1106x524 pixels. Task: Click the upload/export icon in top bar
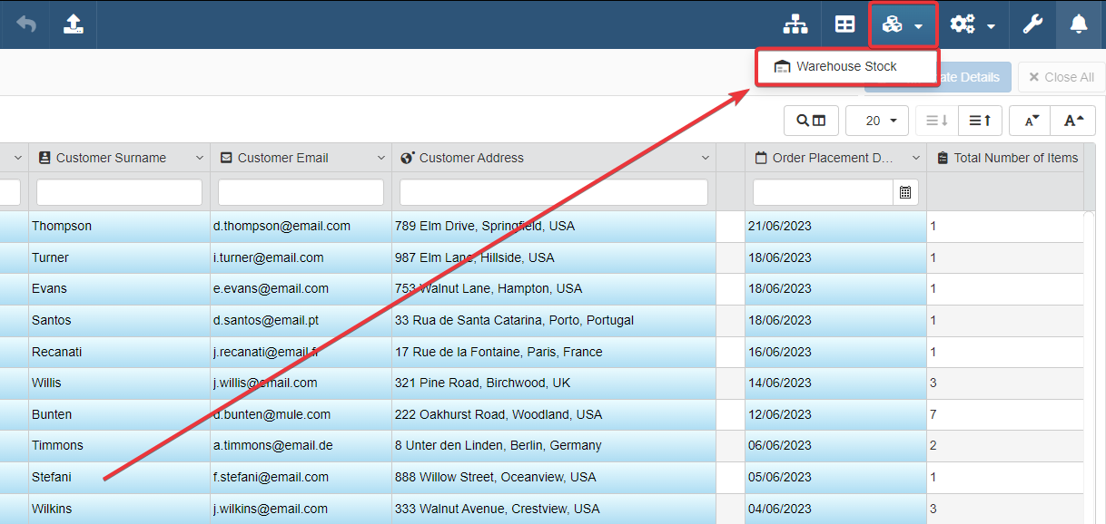pos(74,24)
